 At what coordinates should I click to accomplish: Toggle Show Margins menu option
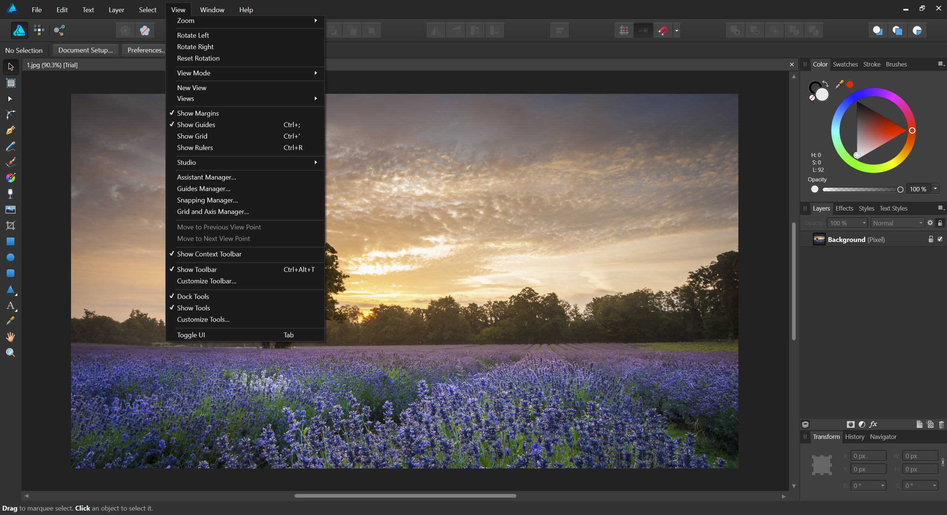[x=198, y=113]
